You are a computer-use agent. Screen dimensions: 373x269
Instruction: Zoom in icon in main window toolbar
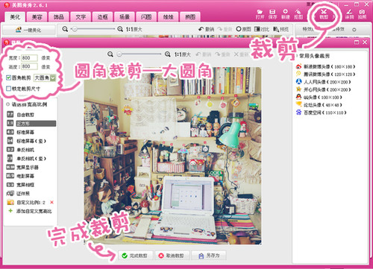[120, 29]
